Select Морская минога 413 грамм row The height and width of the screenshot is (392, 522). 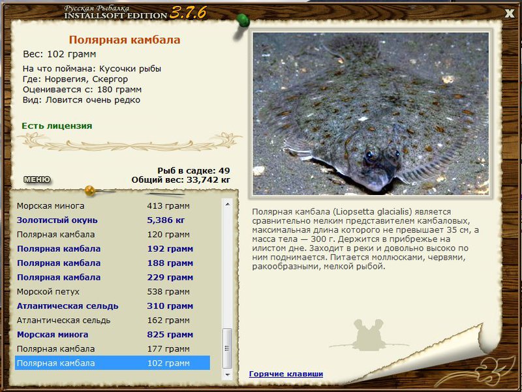[112, 206]
